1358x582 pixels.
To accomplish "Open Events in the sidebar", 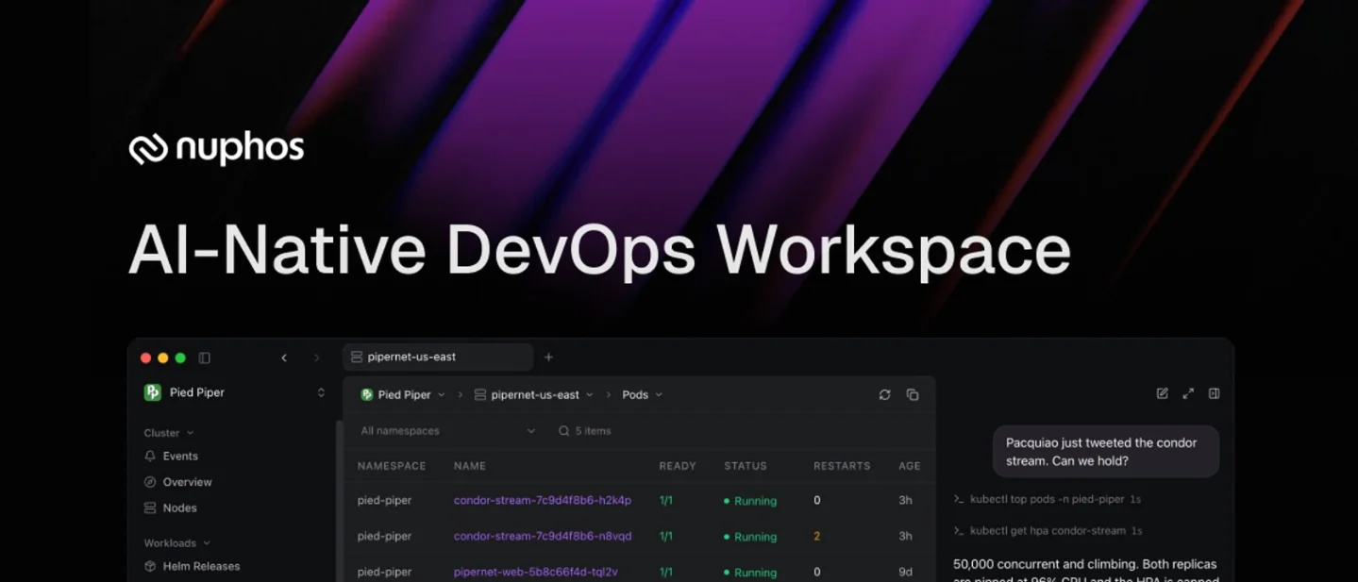I will click(180, 457).
